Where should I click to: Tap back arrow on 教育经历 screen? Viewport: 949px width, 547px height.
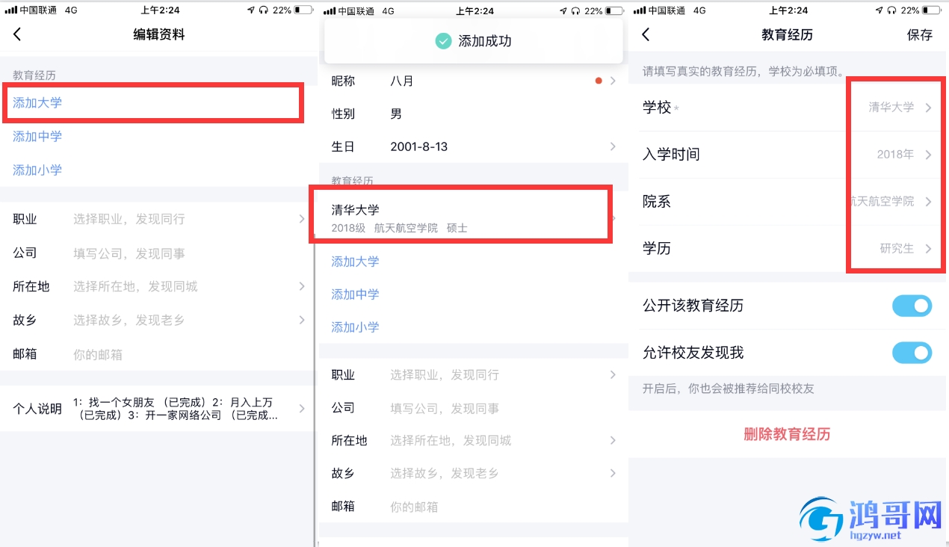[x=646, y=34]
